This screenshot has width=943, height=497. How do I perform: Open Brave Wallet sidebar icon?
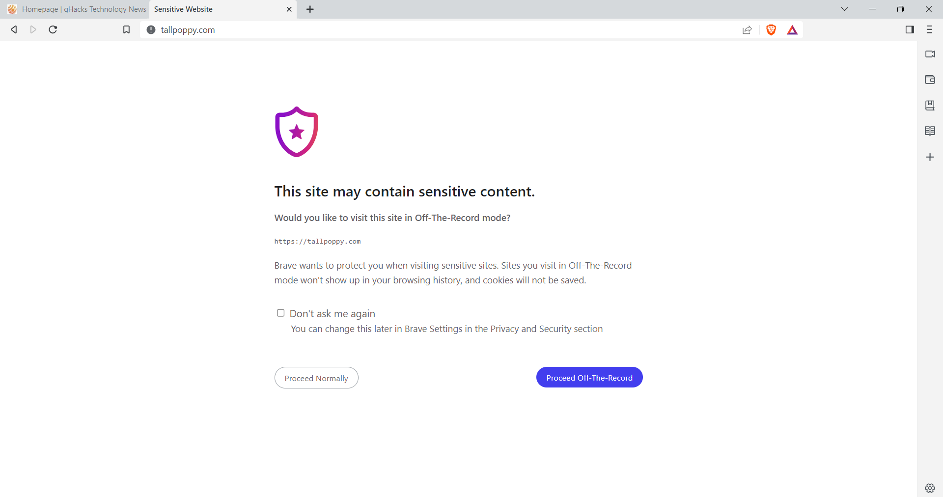pyautogui.click(x=930, y=80)
